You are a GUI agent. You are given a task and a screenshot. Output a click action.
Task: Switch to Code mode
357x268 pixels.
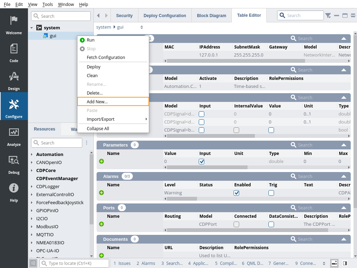[x=14, y=52]
